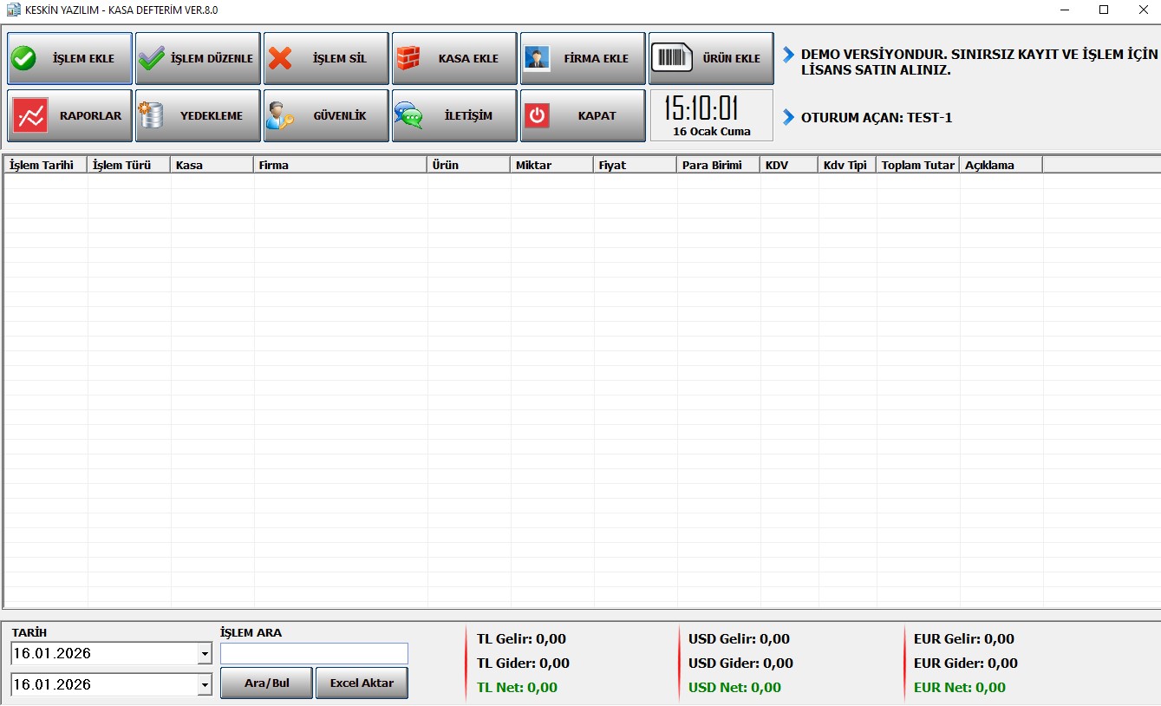1161x706 pixels.
Task: Click the Excel Aktar export button
Action: (362, 683)
